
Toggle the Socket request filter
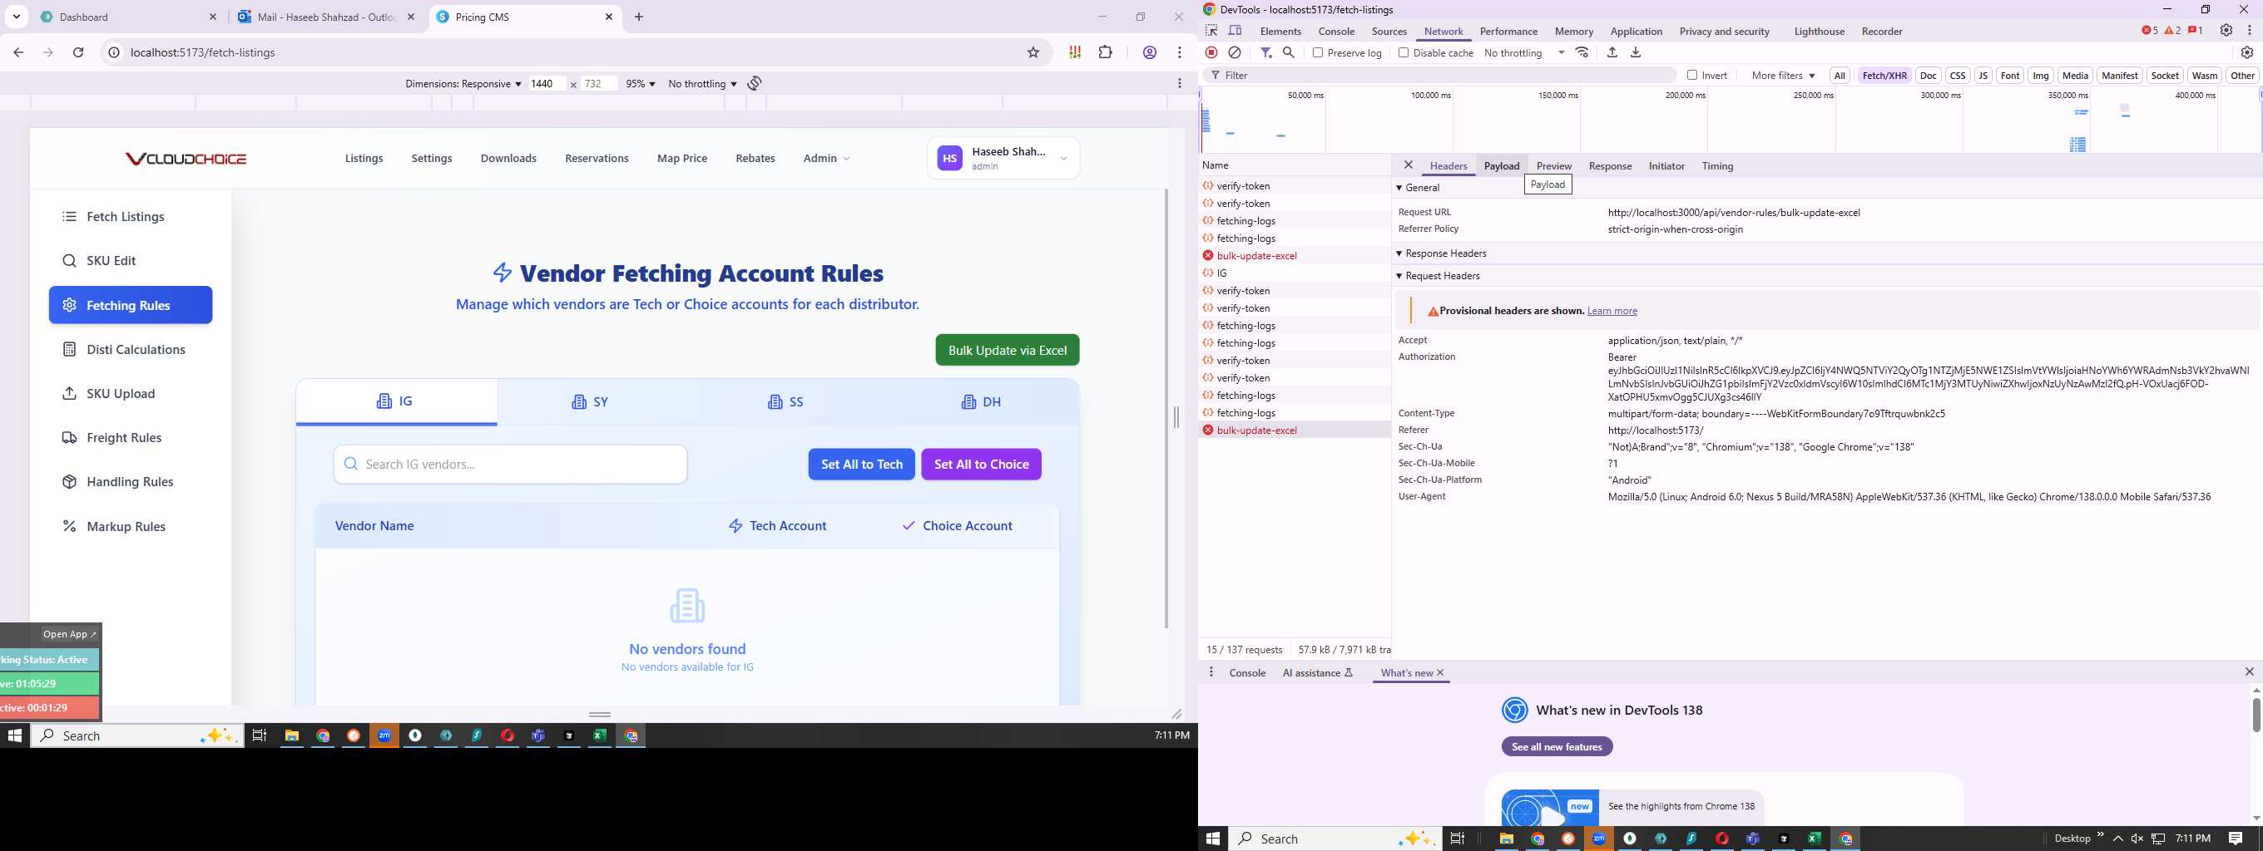coord(2165,76)
